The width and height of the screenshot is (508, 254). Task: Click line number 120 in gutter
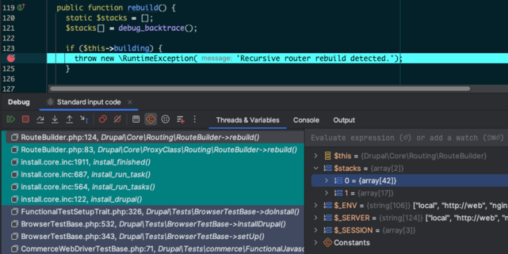pos(8,18)
